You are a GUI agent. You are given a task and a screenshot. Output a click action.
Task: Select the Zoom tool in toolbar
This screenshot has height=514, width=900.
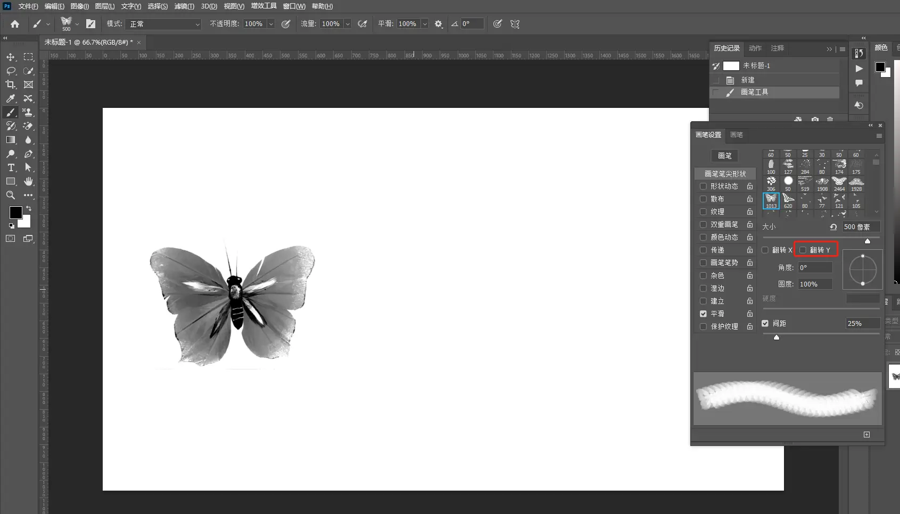11,195
